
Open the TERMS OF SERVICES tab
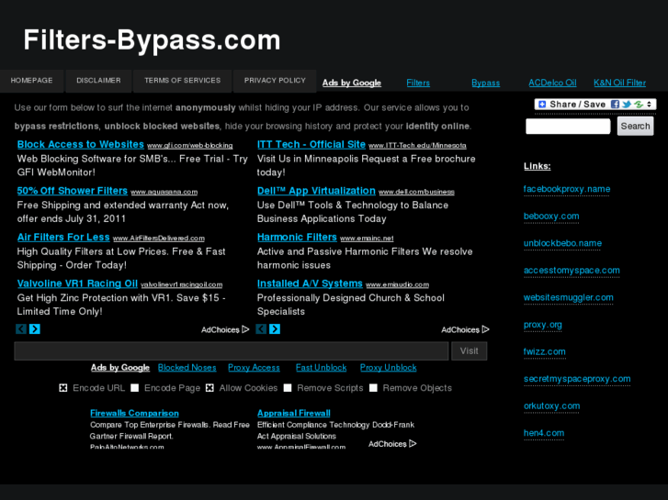[x=182, y=81]
